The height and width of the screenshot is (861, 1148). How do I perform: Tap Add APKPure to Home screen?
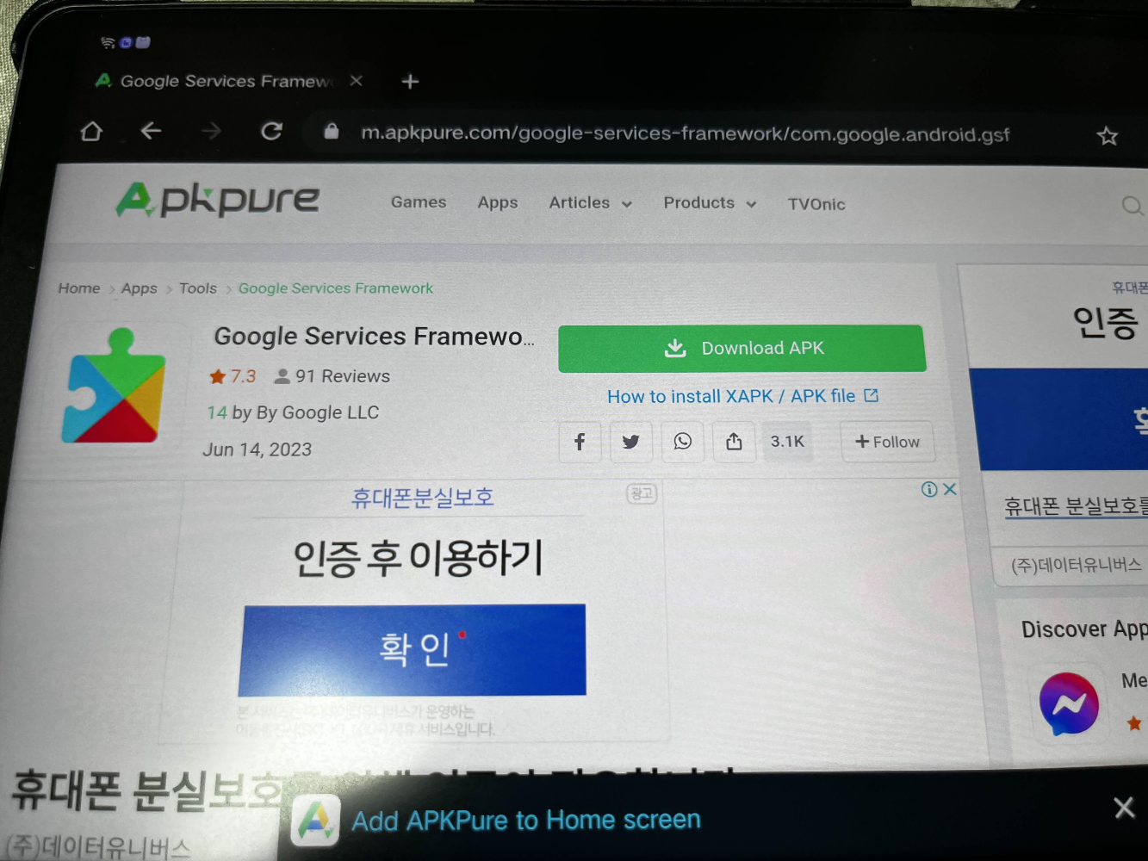click(526, 820)
